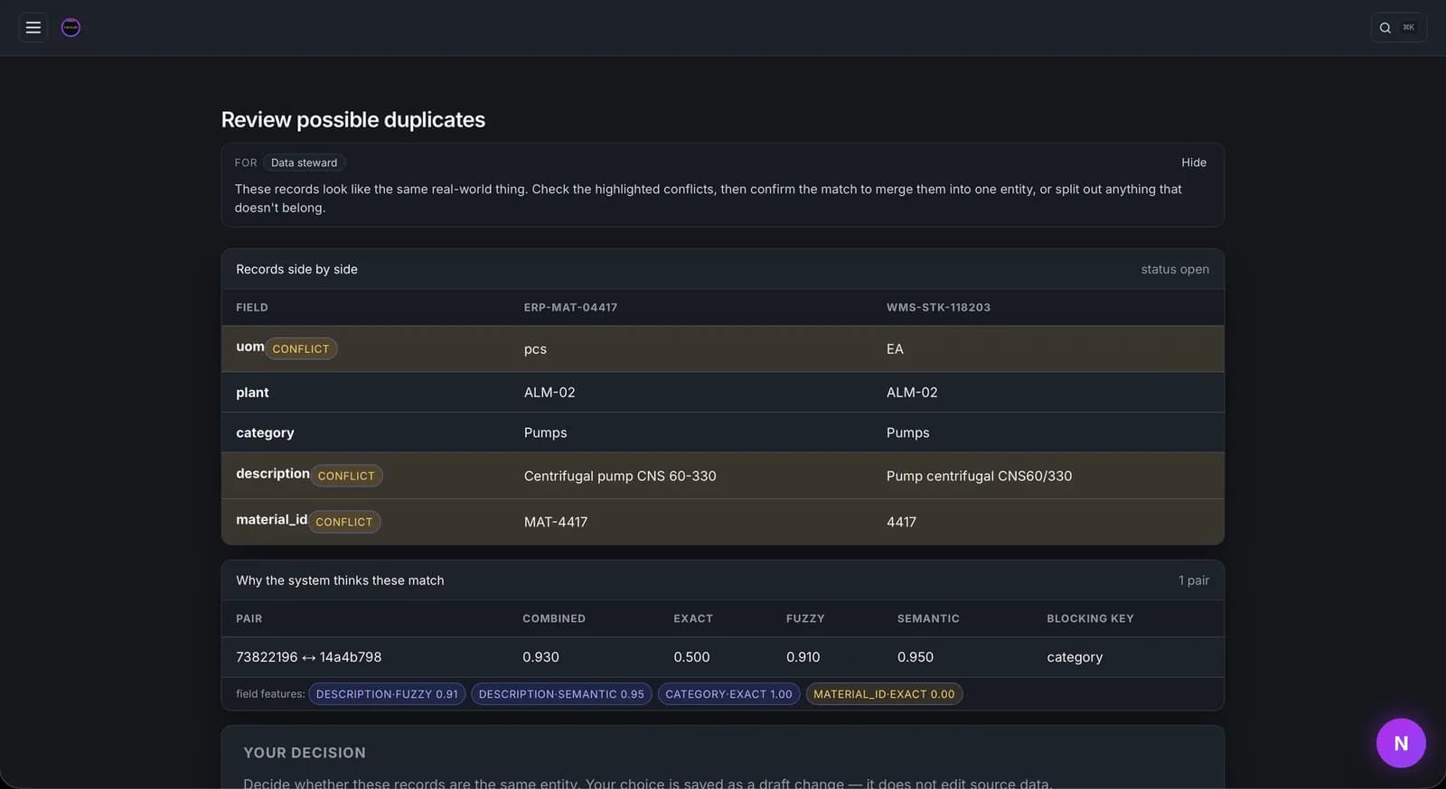Click the WMS category value Pumps

908,433
